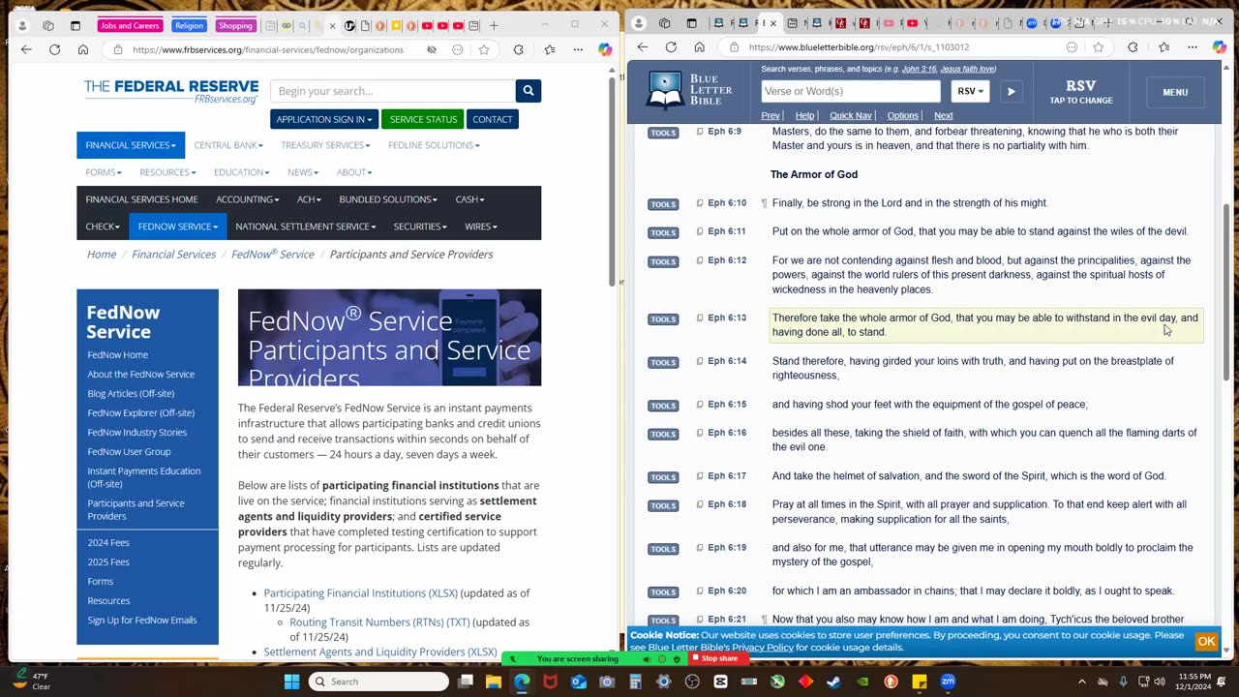Click the Contact button
1239x697 pixels.
pos(493,119)
